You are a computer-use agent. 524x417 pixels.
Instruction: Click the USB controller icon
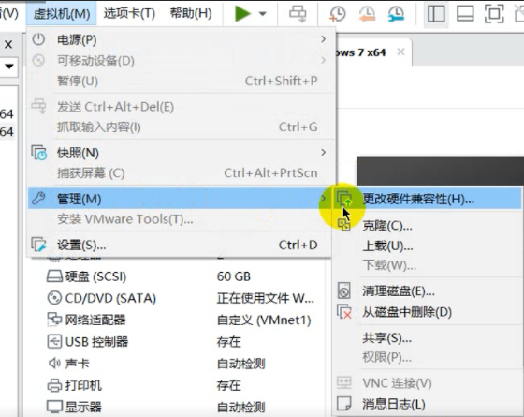point(54,341)
